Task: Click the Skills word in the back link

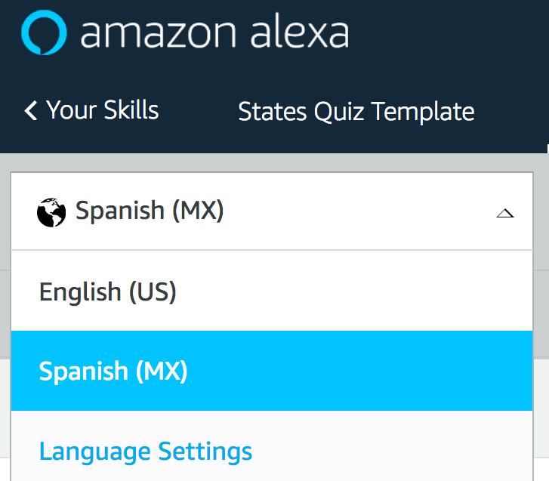Action: click(x=131, y=110)
